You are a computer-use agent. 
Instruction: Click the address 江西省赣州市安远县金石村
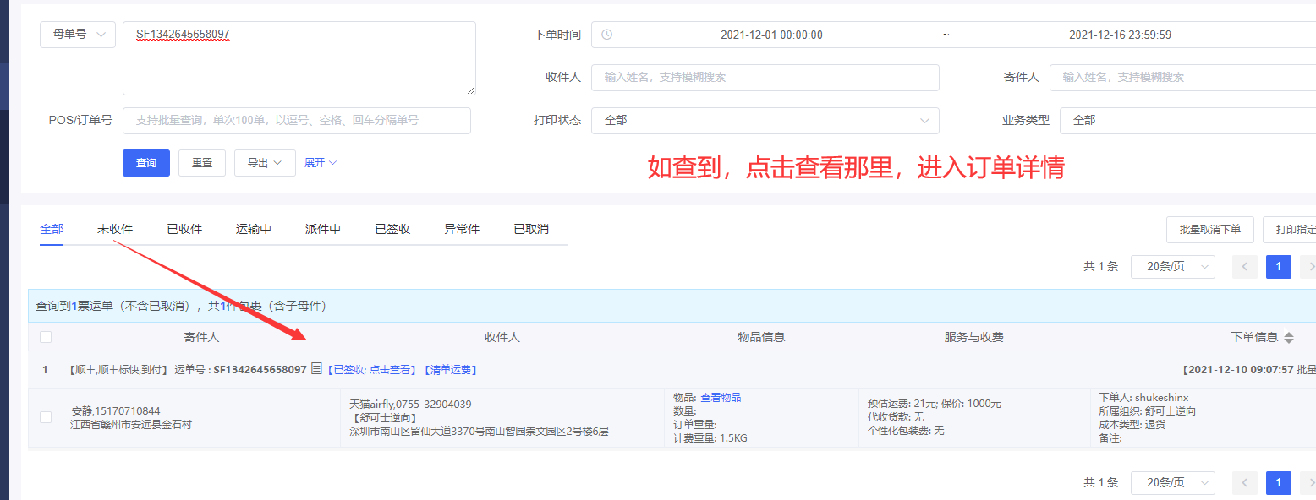pos(131,424)
